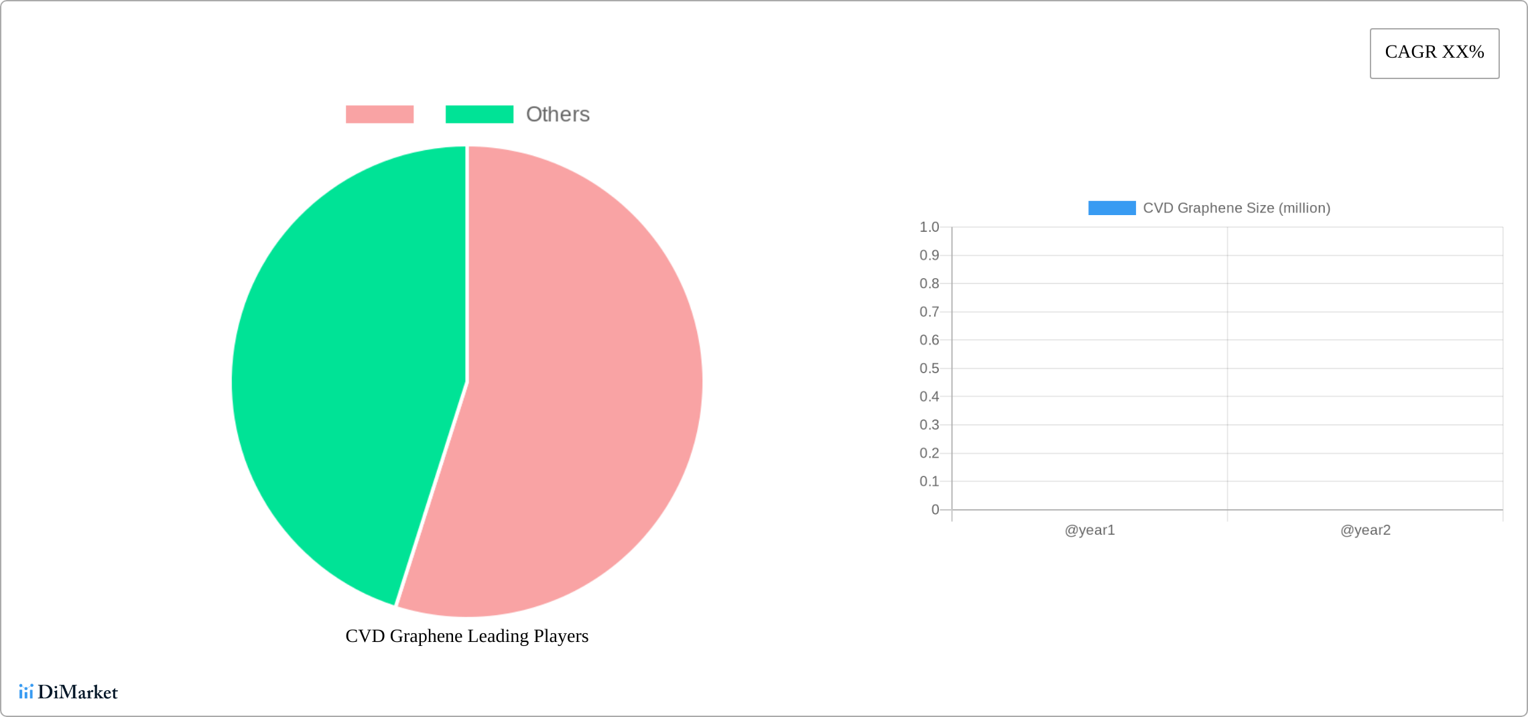This screenshot has height=717, width=1528.
Task: Click the DiMarket logo icon
Action: (26, 692)
